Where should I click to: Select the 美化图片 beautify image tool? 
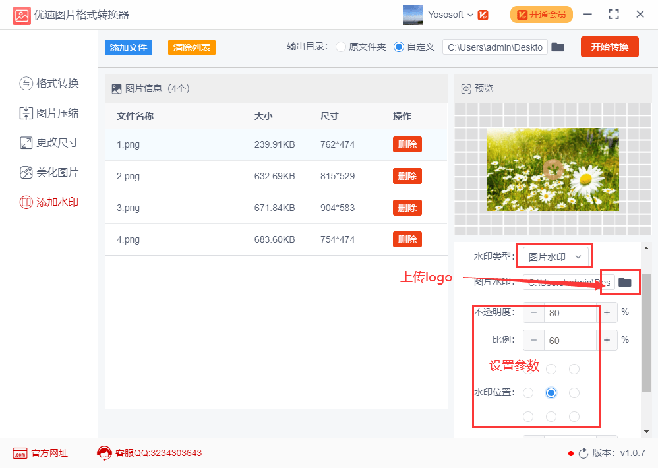point(49,172)
